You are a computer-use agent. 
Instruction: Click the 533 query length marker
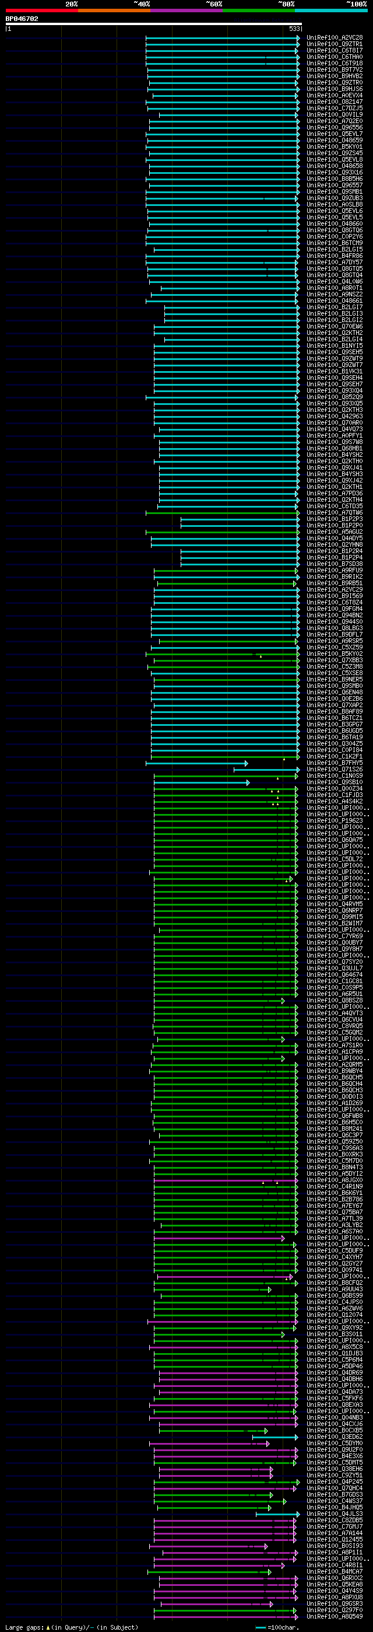[x=294, y=29]
